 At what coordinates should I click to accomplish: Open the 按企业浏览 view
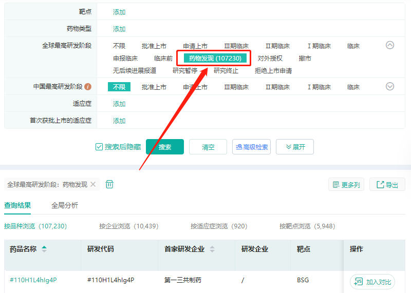pyautogui.click(x=128, y=226)
